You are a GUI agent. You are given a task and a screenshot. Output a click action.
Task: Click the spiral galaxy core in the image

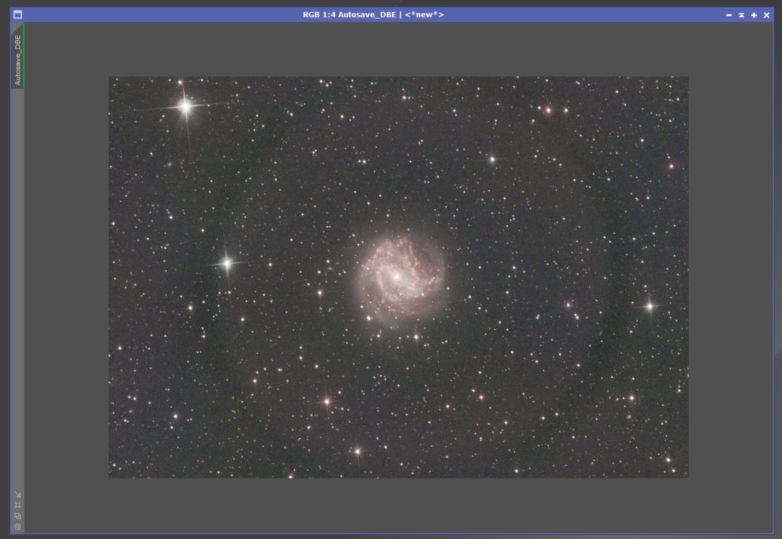pos(397,276)
